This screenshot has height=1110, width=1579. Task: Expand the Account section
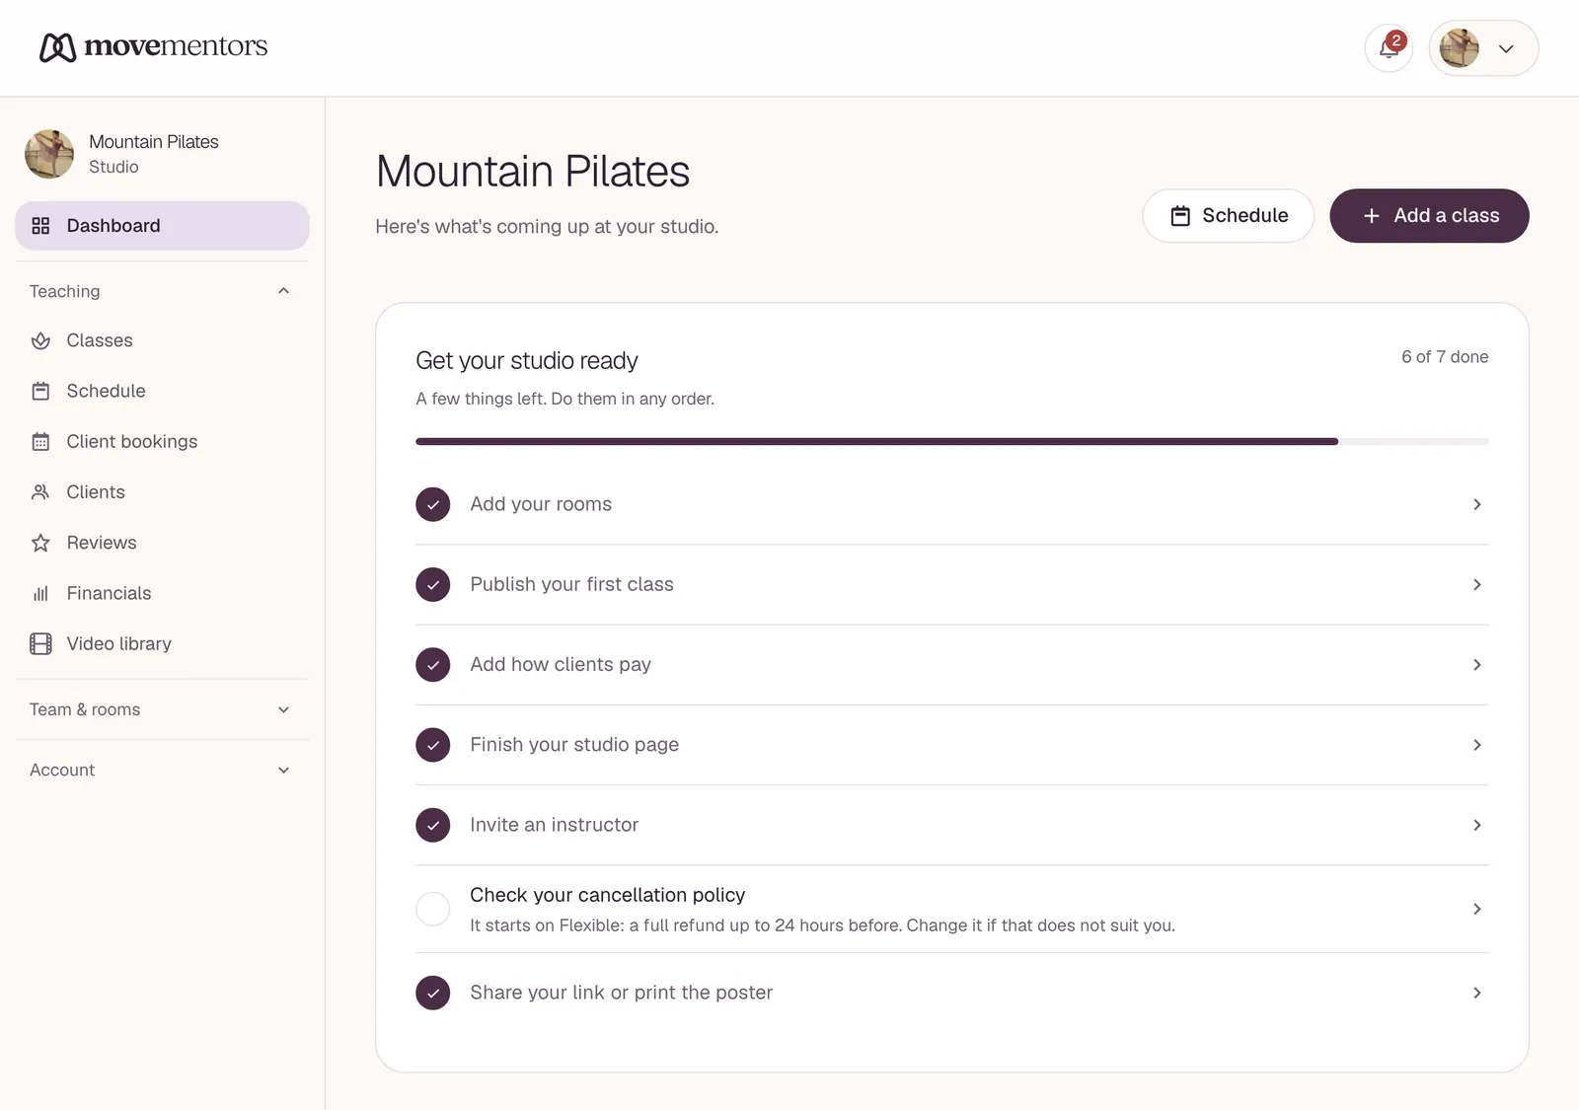pyautogui.click(x=162, y=770)
